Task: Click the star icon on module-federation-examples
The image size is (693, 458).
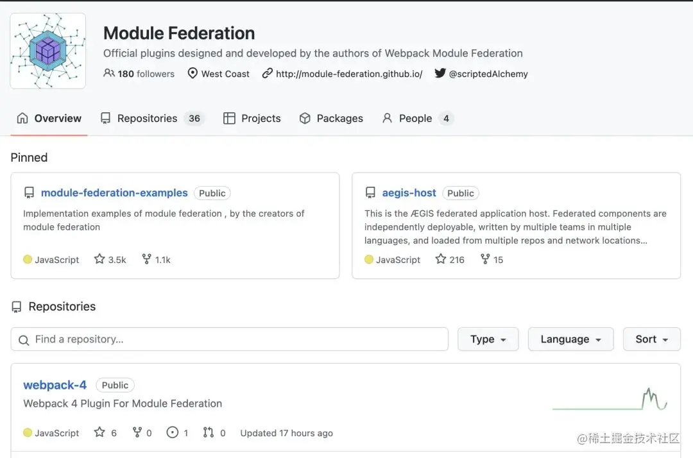Action: (99, 259)
